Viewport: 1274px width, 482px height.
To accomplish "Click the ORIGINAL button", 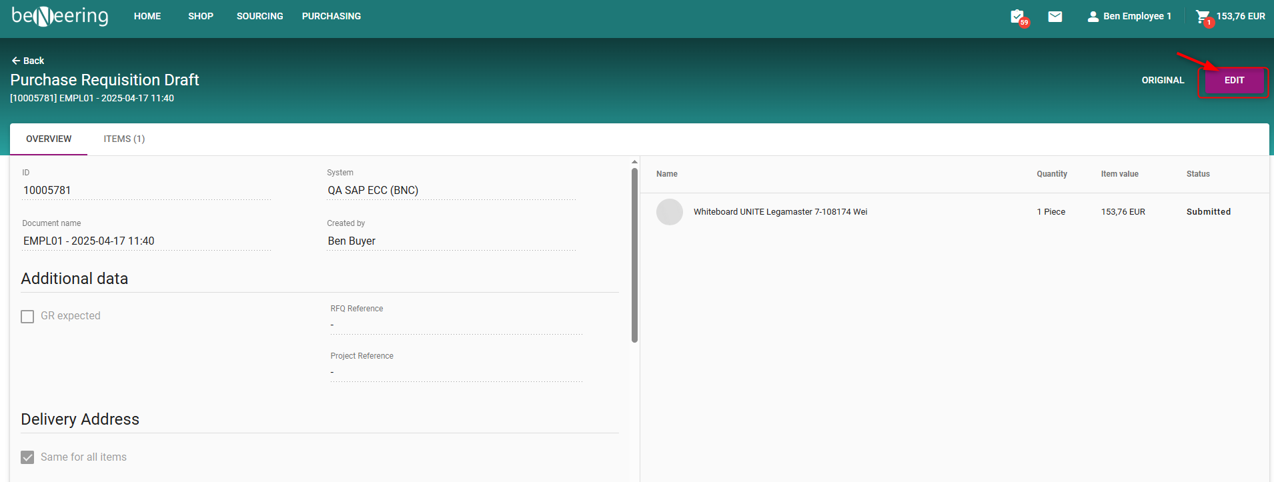I will 1163,80.
